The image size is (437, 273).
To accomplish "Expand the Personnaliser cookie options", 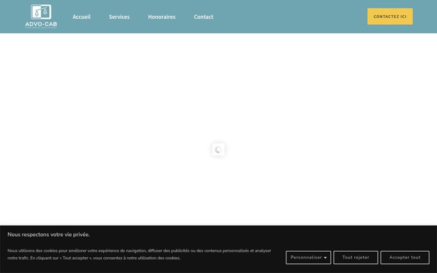I will click(308, 257).
